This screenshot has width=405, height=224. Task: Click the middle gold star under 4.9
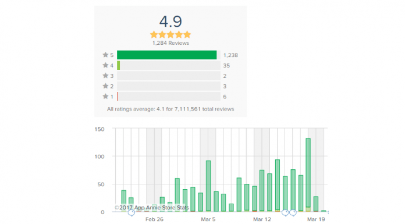(x=170, y=34)
